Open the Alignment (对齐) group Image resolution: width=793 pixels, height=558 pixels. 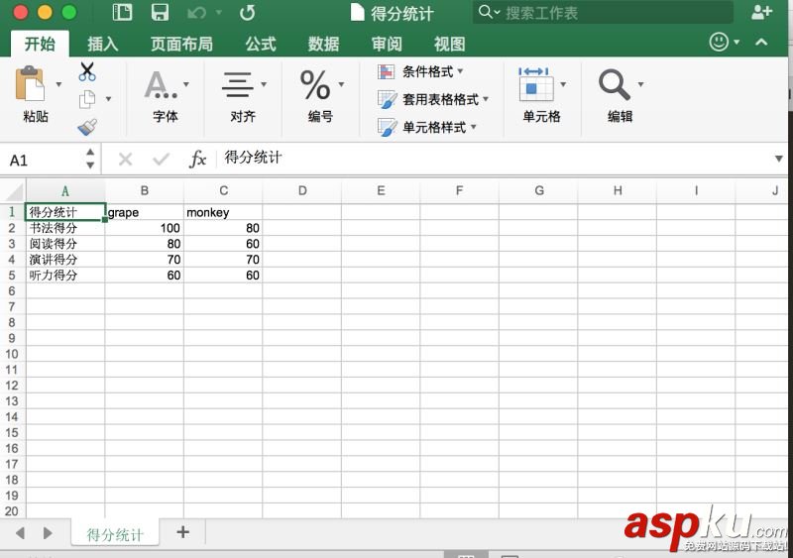pos(243,95)
